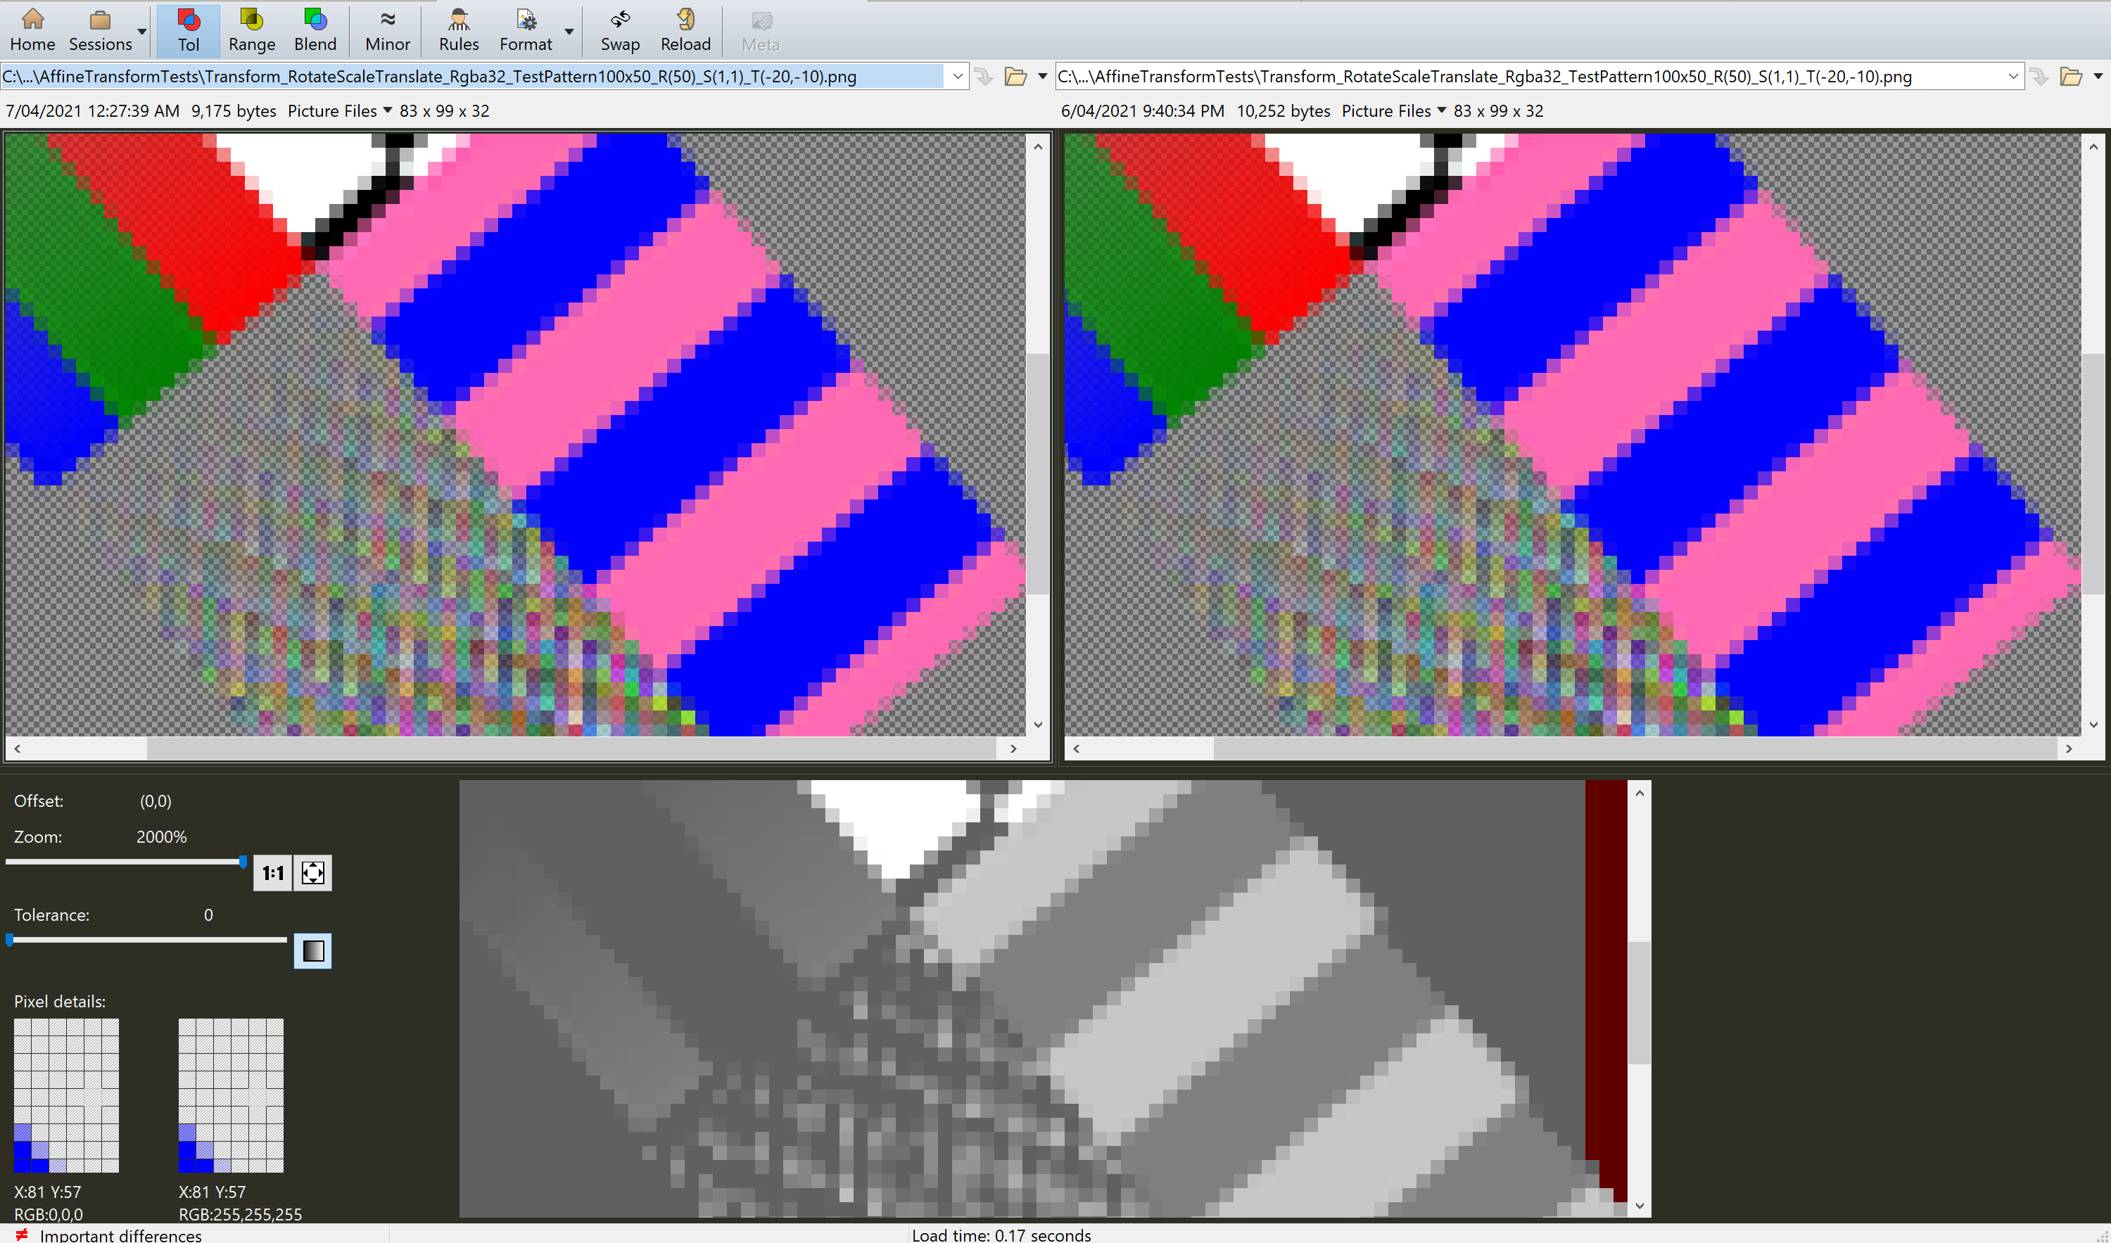Toggle the Tol tolerance mode
This screenshot has width=2111, height=1243.
coord(189,30)
